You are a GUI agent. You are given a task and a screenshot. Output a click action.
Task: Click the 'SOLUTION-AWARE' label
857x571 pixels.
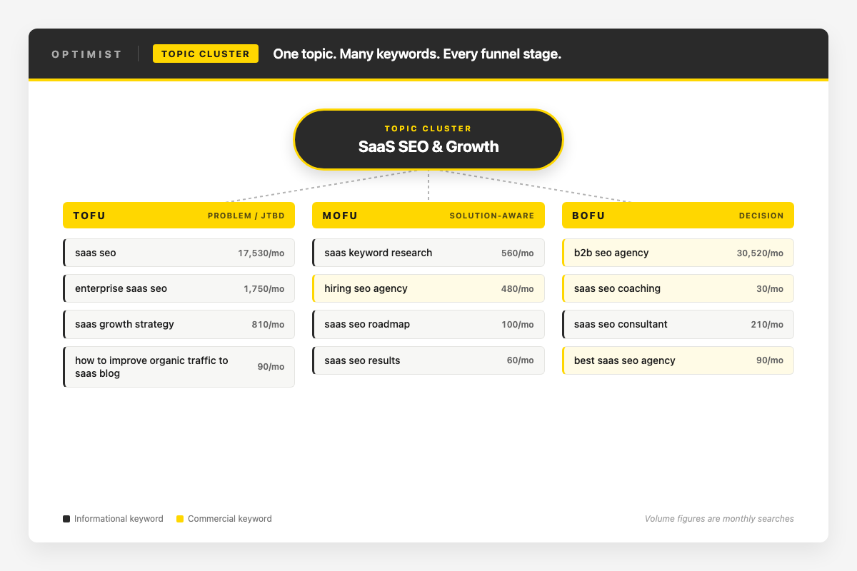click(x=491, y=216)
